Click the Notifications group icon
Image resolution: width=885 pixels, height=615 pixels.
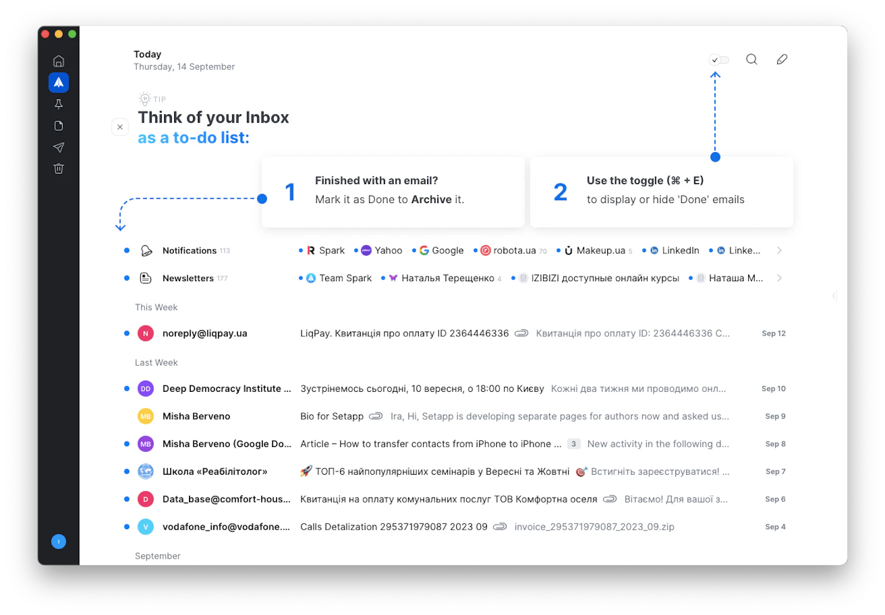(x=146, y=250)
